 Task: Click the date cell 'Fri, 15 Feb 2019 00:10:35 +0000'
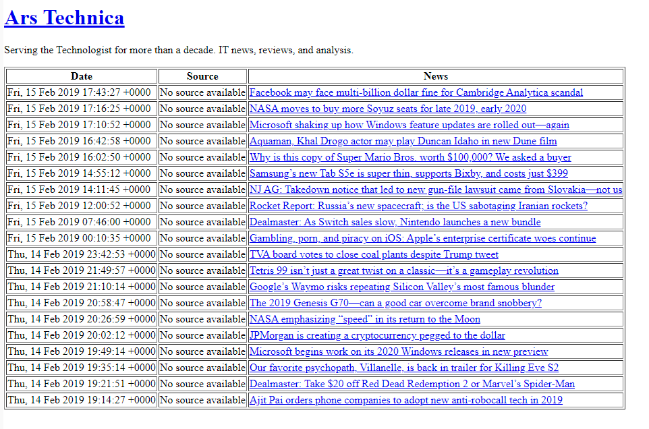(82, 238)
